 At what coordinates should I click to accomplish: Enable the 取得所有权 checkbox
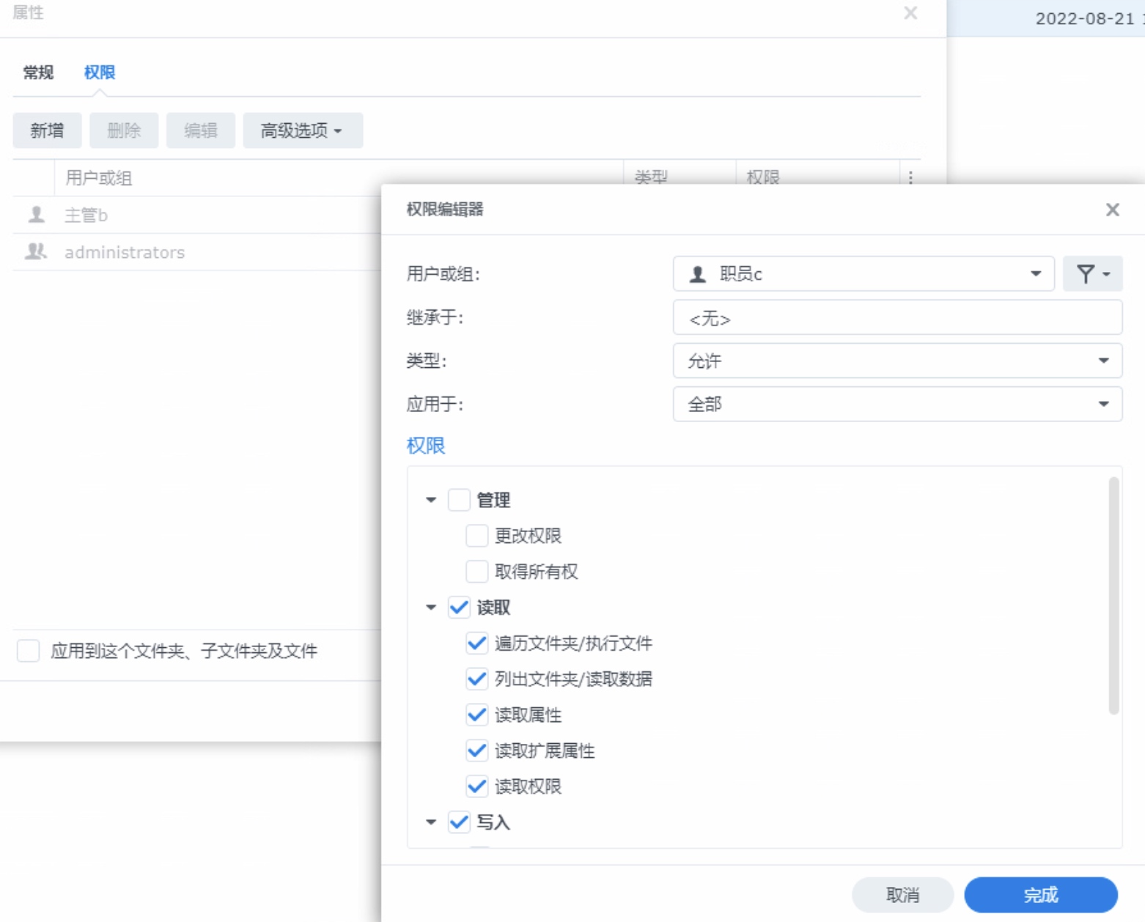(x=476, y=572)
